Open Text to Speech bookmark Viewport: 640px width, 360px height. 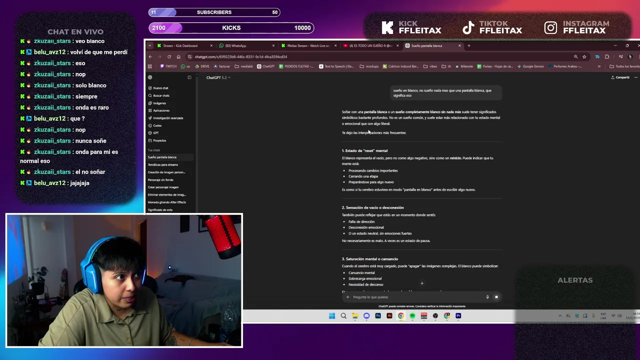point(336,66)
